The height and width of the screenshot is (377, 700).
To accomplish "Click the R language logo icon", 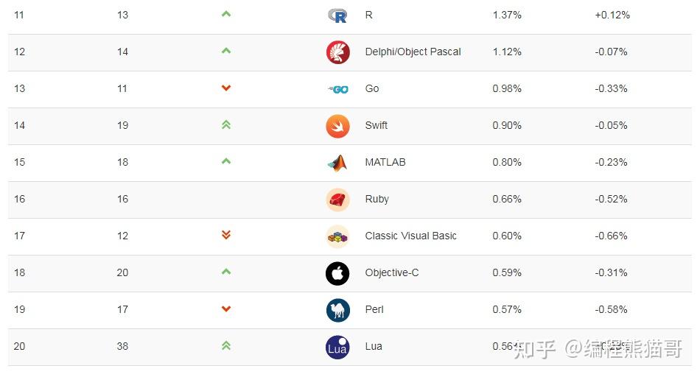I will pyautogui.click(x=337, y=15).
